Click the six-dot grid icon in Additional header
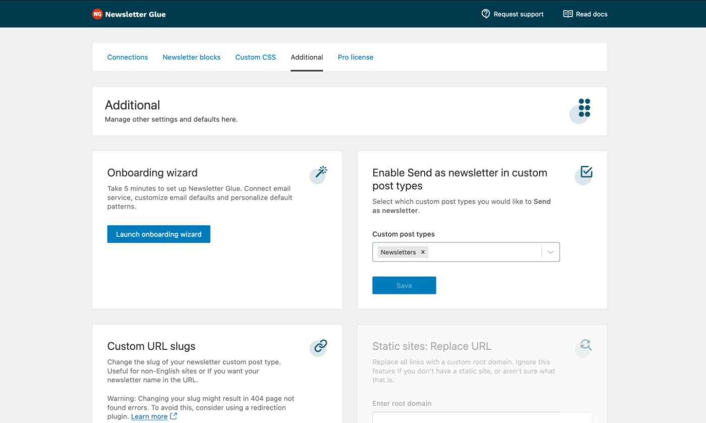Image resolution: width=706 pixels, height=423 pixels. tap(584, 107)
